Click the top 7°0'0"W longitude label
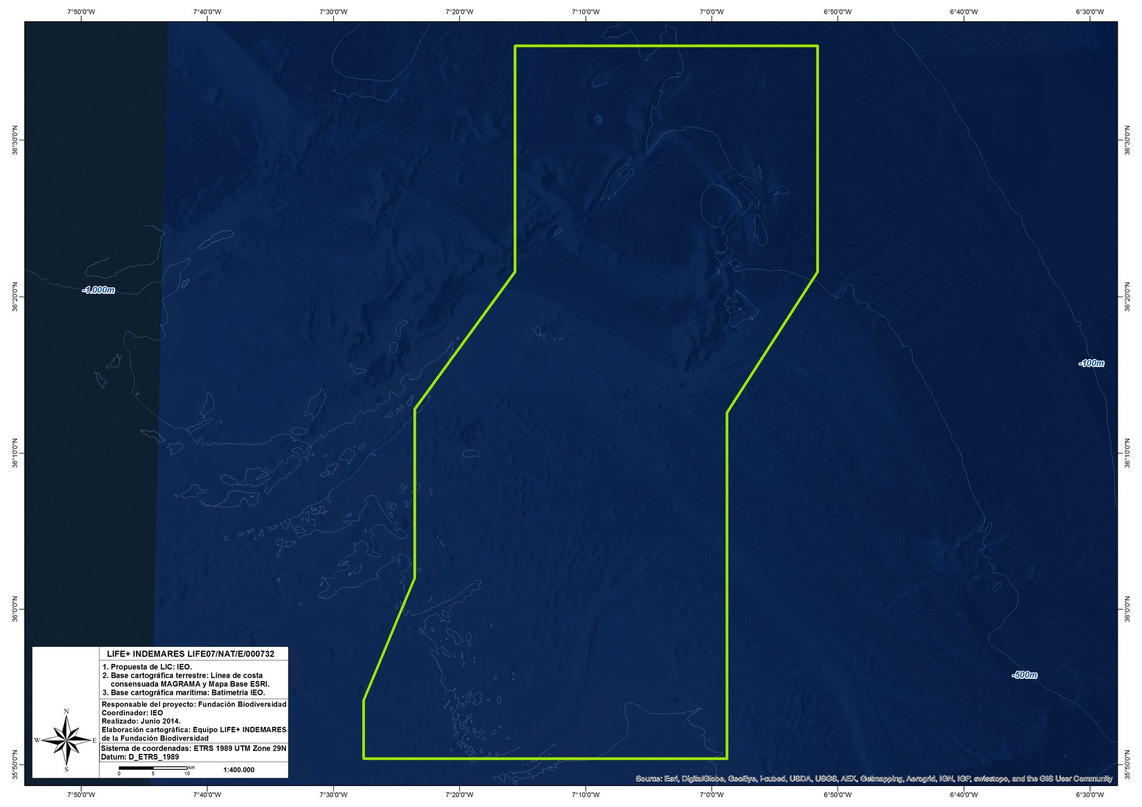The image size is (1142, 807). (x=712, y=12)
